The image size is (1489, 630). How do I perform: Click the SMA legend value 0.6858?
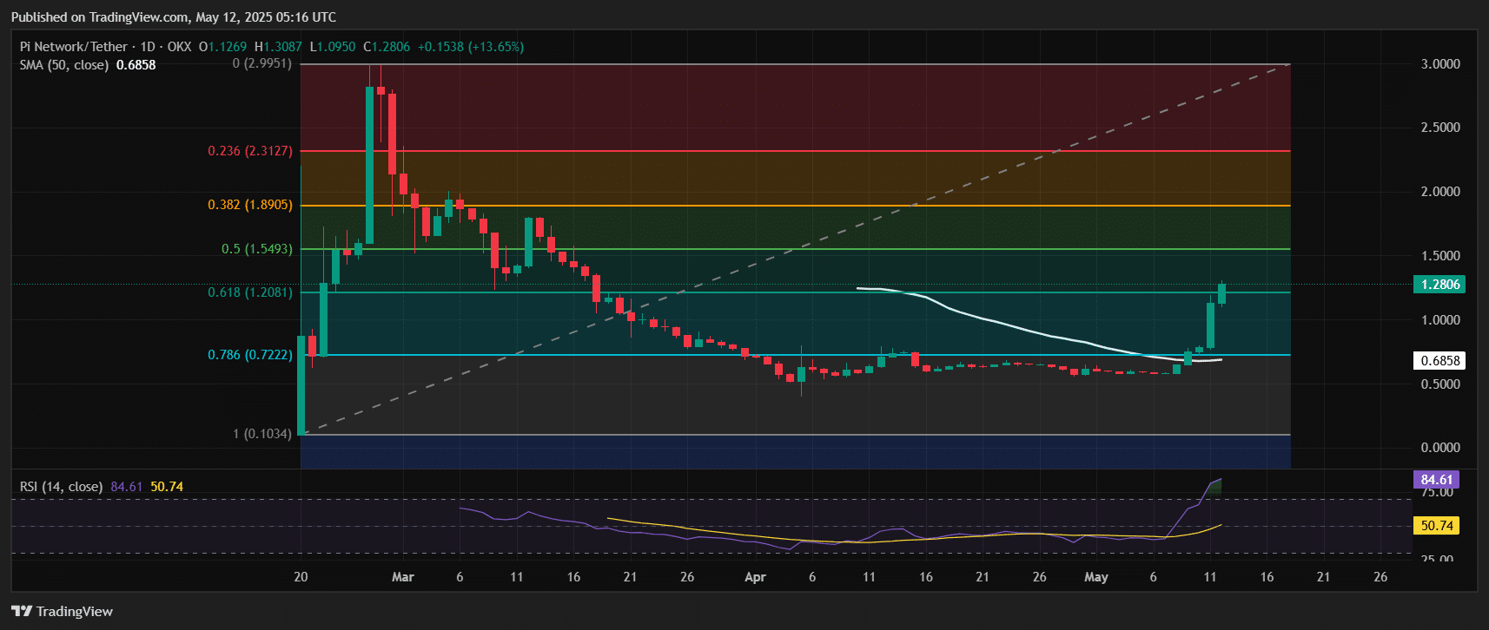pyautogui.click(x=136, y=65)
